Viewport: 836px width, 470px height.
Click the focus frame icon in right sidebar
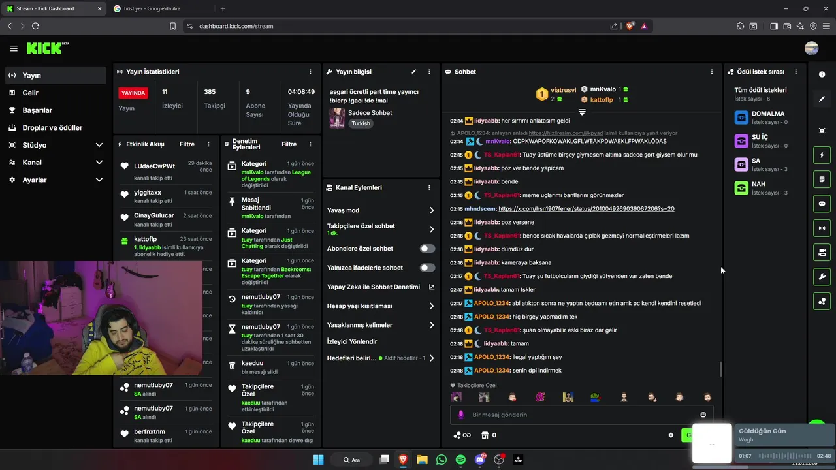point(822,131)
